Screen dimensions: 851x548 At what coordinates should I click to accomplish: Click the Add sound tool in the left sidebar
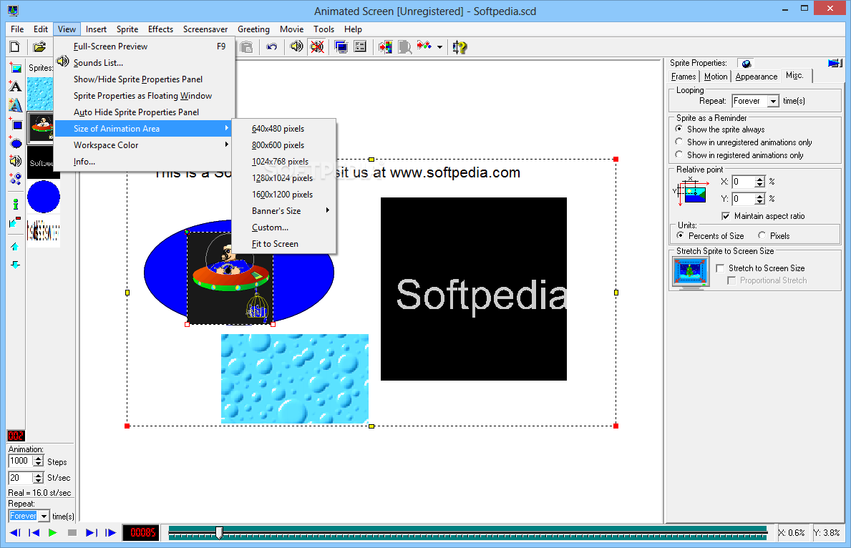16,160
